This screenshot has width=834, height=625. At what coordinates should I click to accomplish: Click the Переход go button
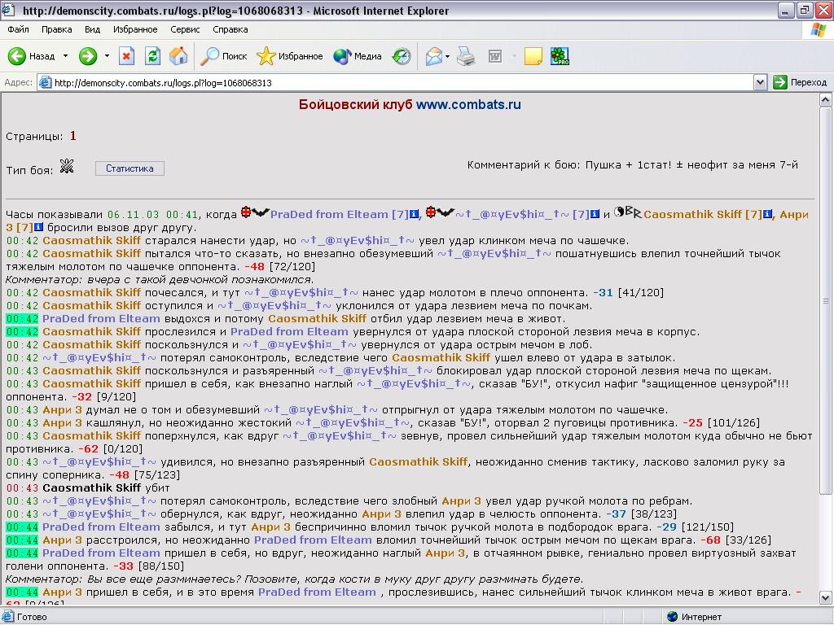click(x=800, y=82)
